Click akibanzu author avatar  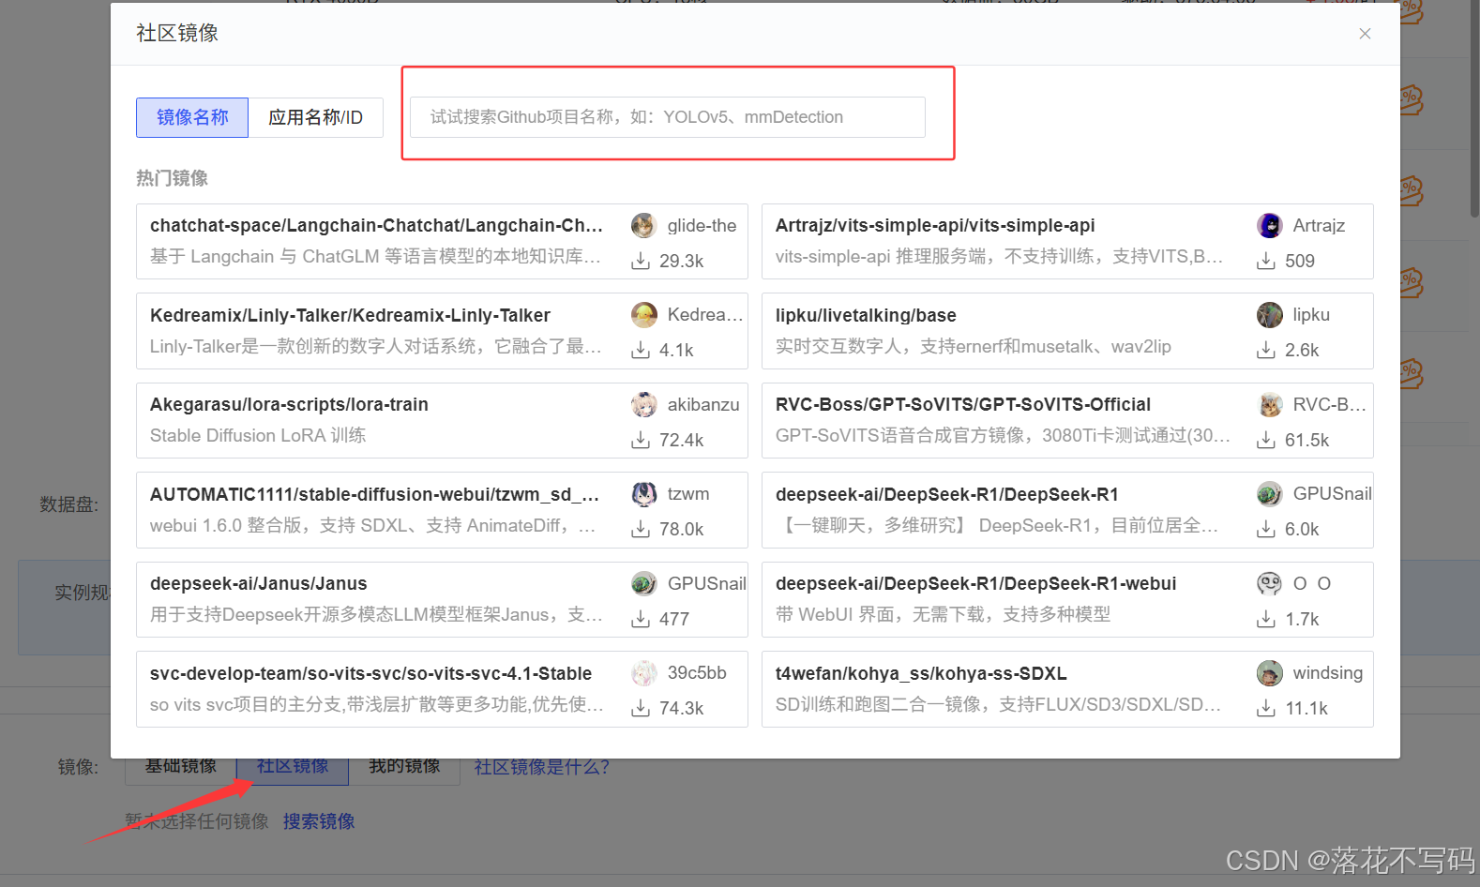[643, 404]
